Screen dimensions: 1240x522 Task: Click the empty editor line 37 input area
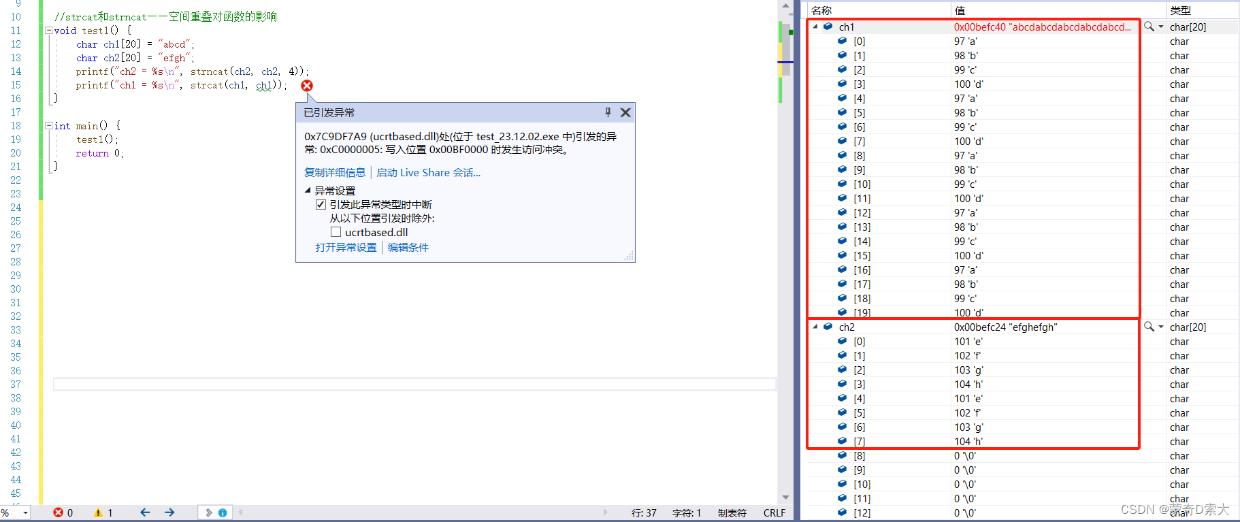(414, 385)
